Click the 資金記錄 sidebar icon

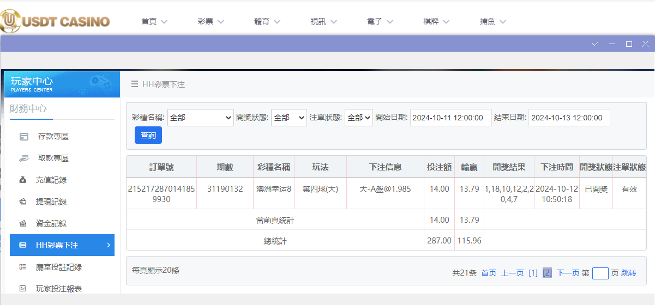(x=23, y=223)
